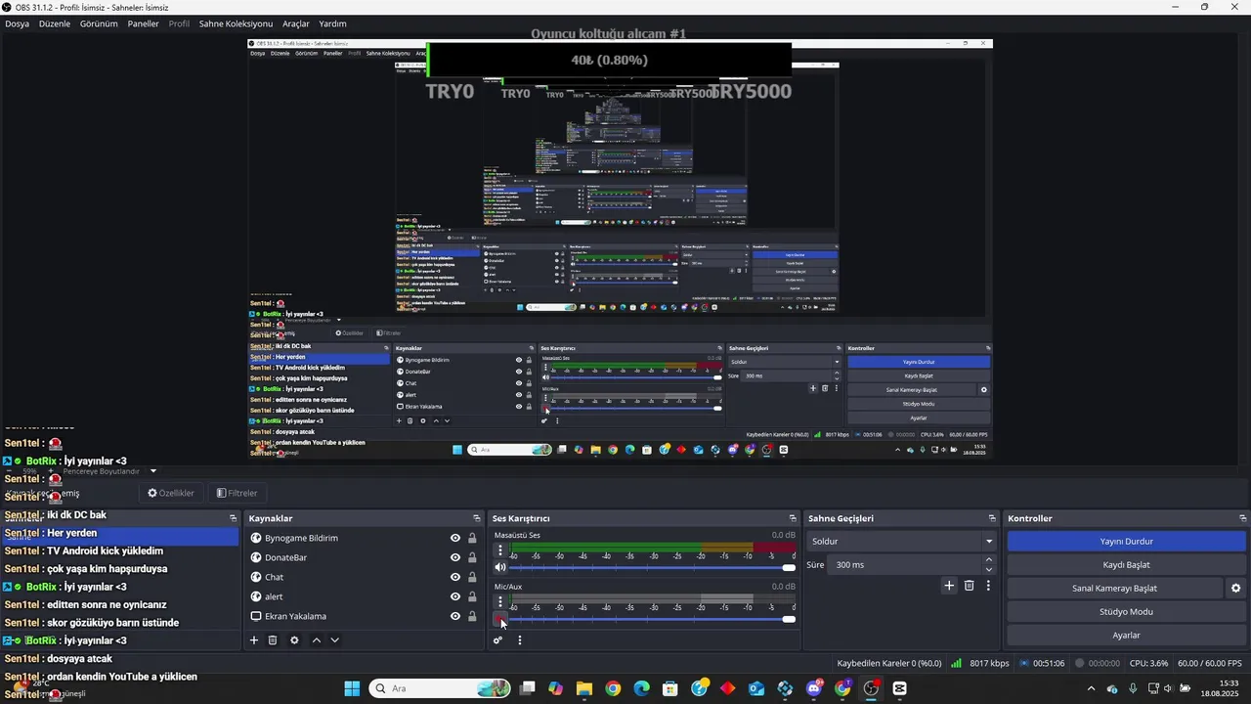
Task: Open transition properties three-dots menu
Action: (x=988, y=586)
